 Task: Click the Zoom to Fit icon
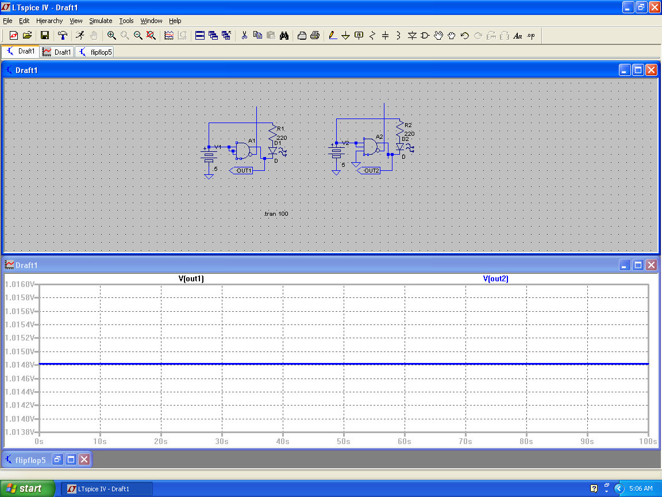point(151,36)
